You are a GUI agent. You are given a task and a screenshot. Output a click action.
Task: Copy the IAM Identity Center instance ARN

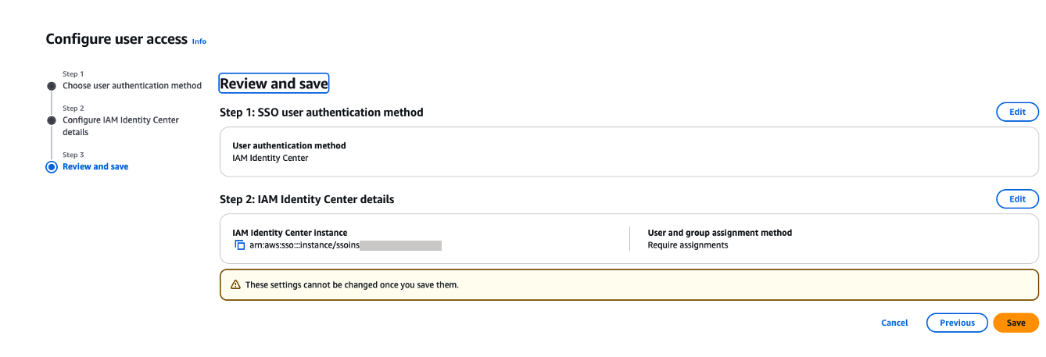click(240, 245)
